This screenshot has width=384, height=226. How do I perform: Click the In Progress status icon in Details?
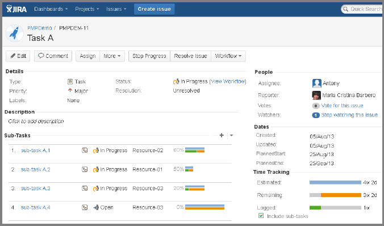tap(176, 82)
